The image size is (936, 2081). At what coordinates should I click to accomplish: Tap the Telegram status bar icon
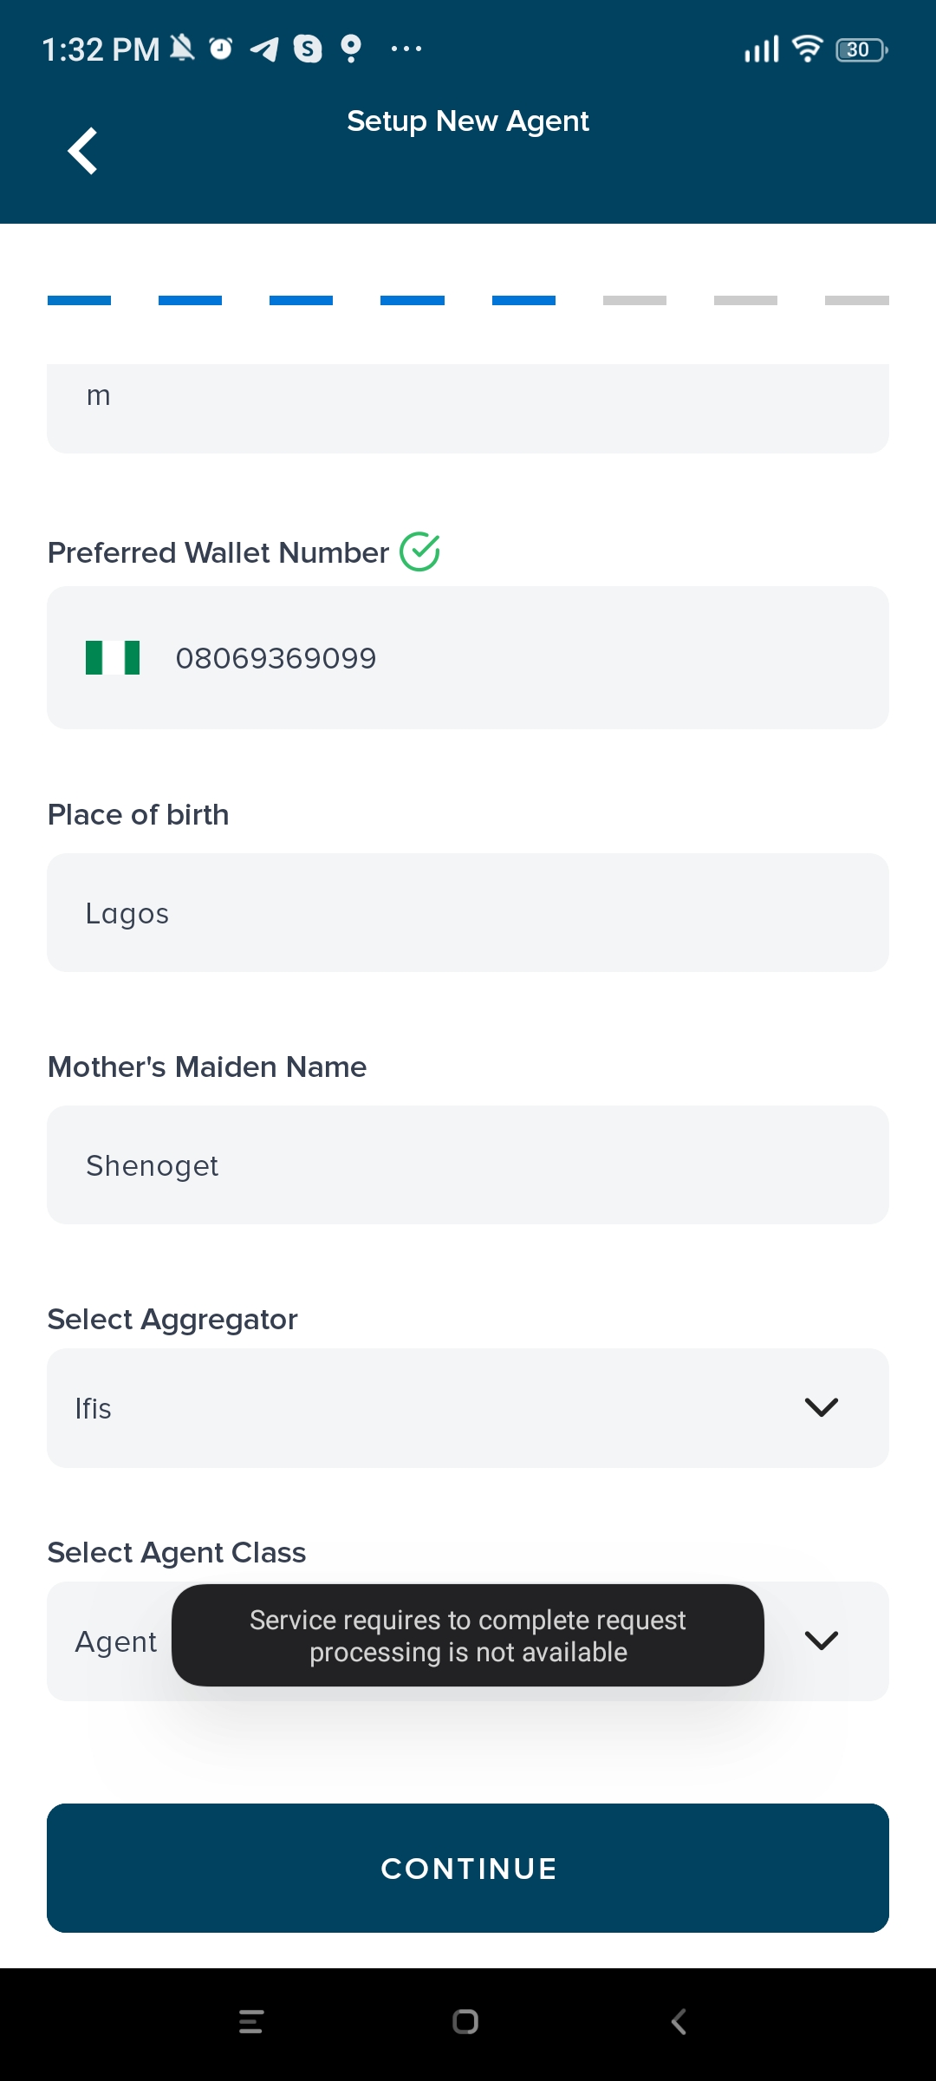click(x=264, y=49)
